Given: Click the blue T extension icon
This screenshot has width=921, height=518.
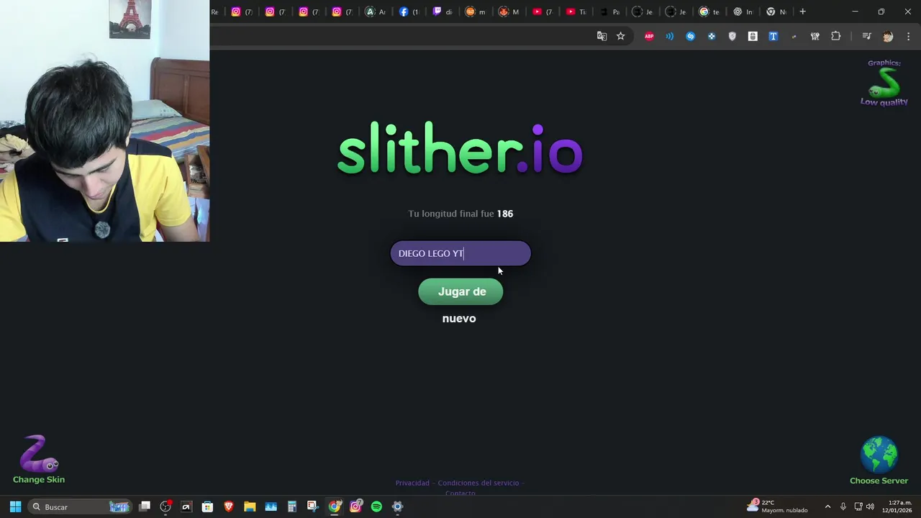Looking at the screenshot, I should click(x=773, y=36).
